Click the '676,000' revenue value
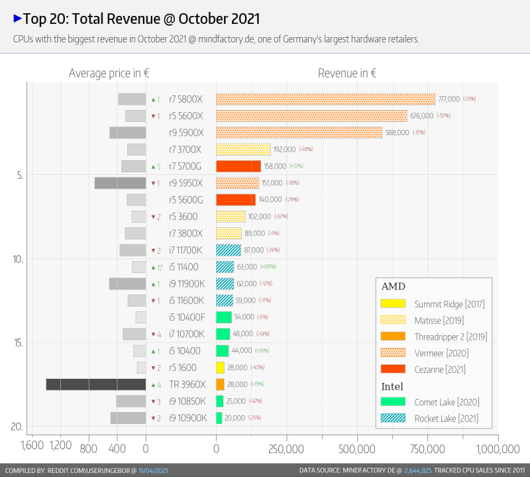The image size is (530, 477). point(421,116)
